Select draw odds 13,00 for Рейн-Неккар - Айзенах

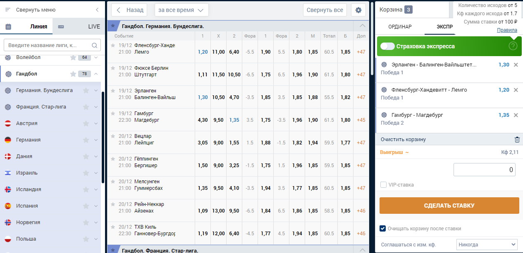tap(218, 211)
